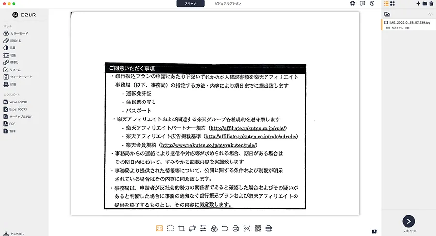Screen dimensions: 436x236
Task: Open color mode circles in bottom toolbar
Action: [x=214, y=228]
